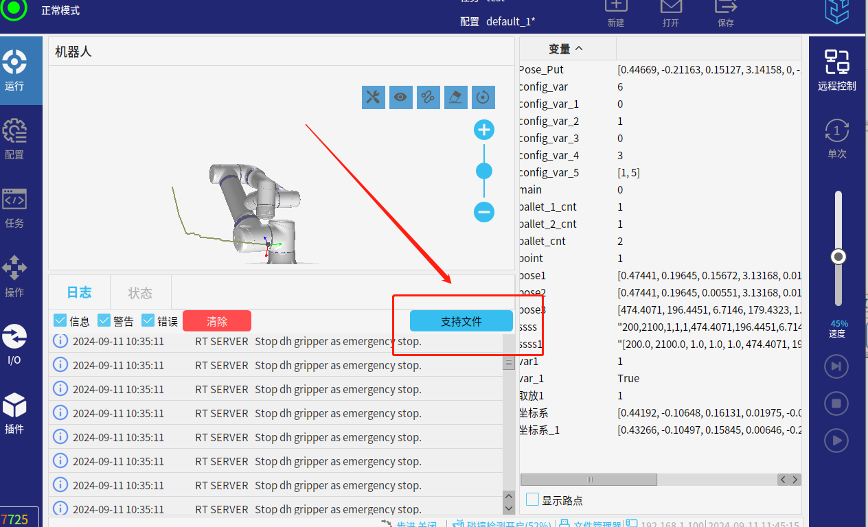
Task: Reset the 3D view with the rotate icon
Action: pyautogui.click(x=483, y=97)
